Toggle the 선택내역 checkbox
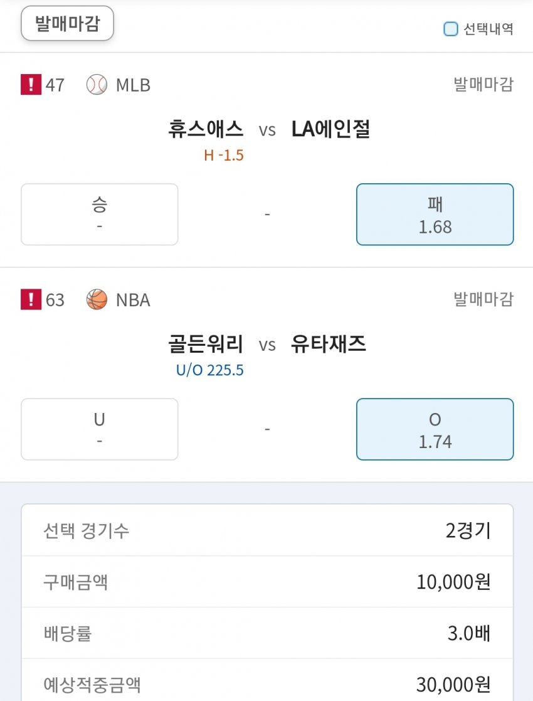Screen dimensions: 533x701 [x=450, y=29]
